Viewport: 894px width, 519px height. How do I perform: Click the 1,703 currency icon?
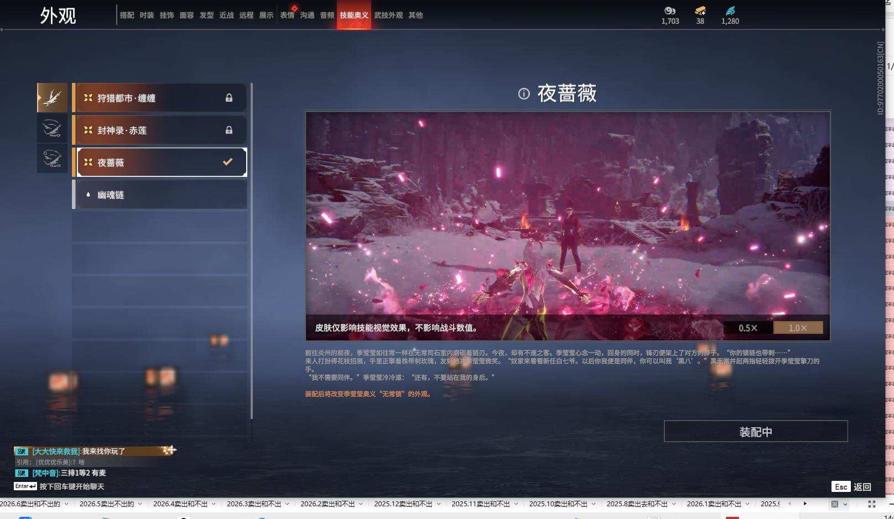click(670, 11)
